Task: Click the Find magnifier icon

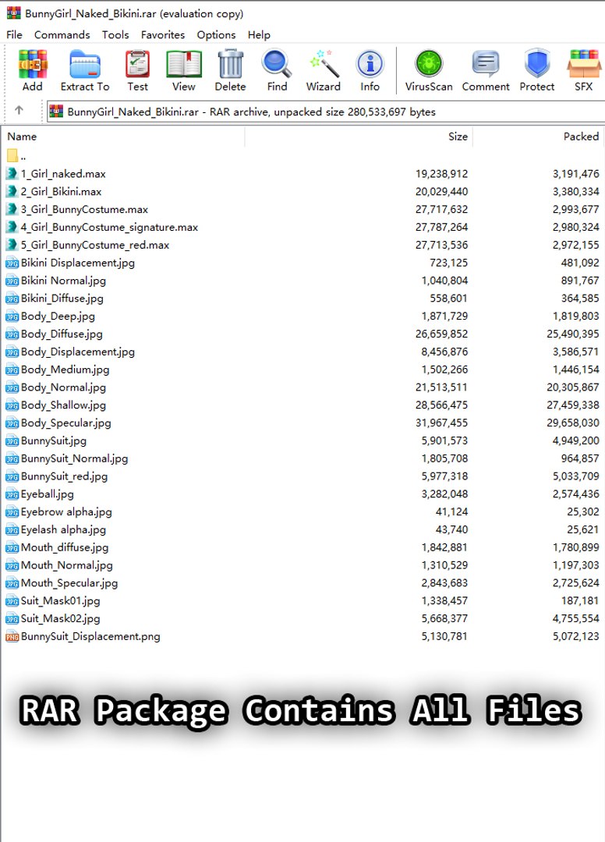Action: pyautogui.click(x=277, y=64)
